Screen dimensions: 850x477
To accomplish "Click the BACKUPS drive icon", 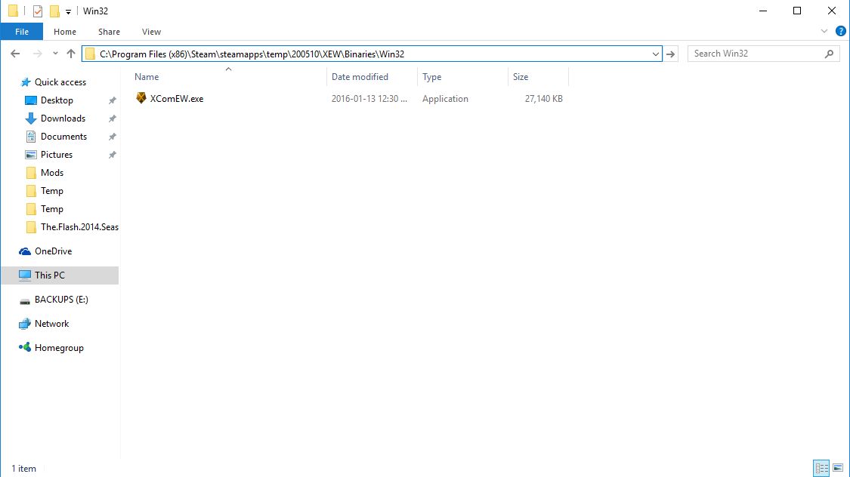I will point(25,300).
